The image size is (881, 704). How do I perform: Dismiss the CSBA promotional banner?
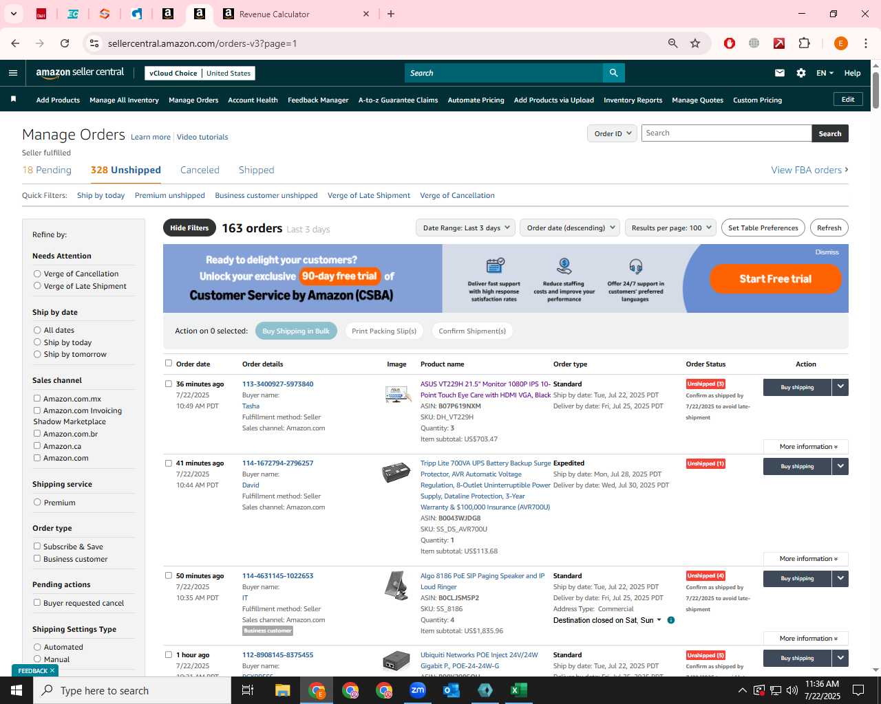(x=827, y=252)
